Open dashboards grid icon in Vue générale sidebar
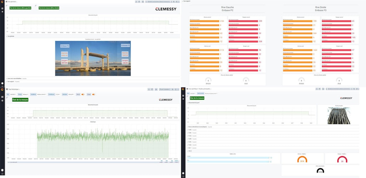 click(3, 8)
